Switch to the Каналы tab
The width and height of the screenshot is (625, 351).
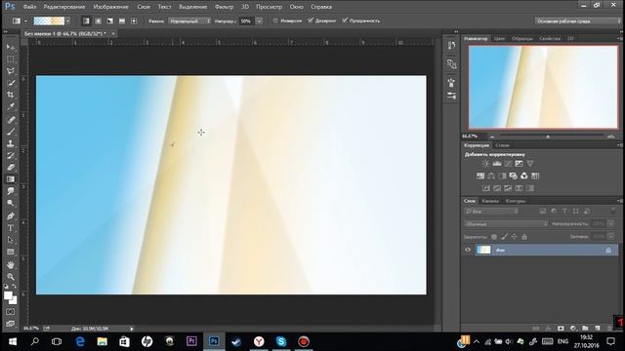click(x=490, y=201)
